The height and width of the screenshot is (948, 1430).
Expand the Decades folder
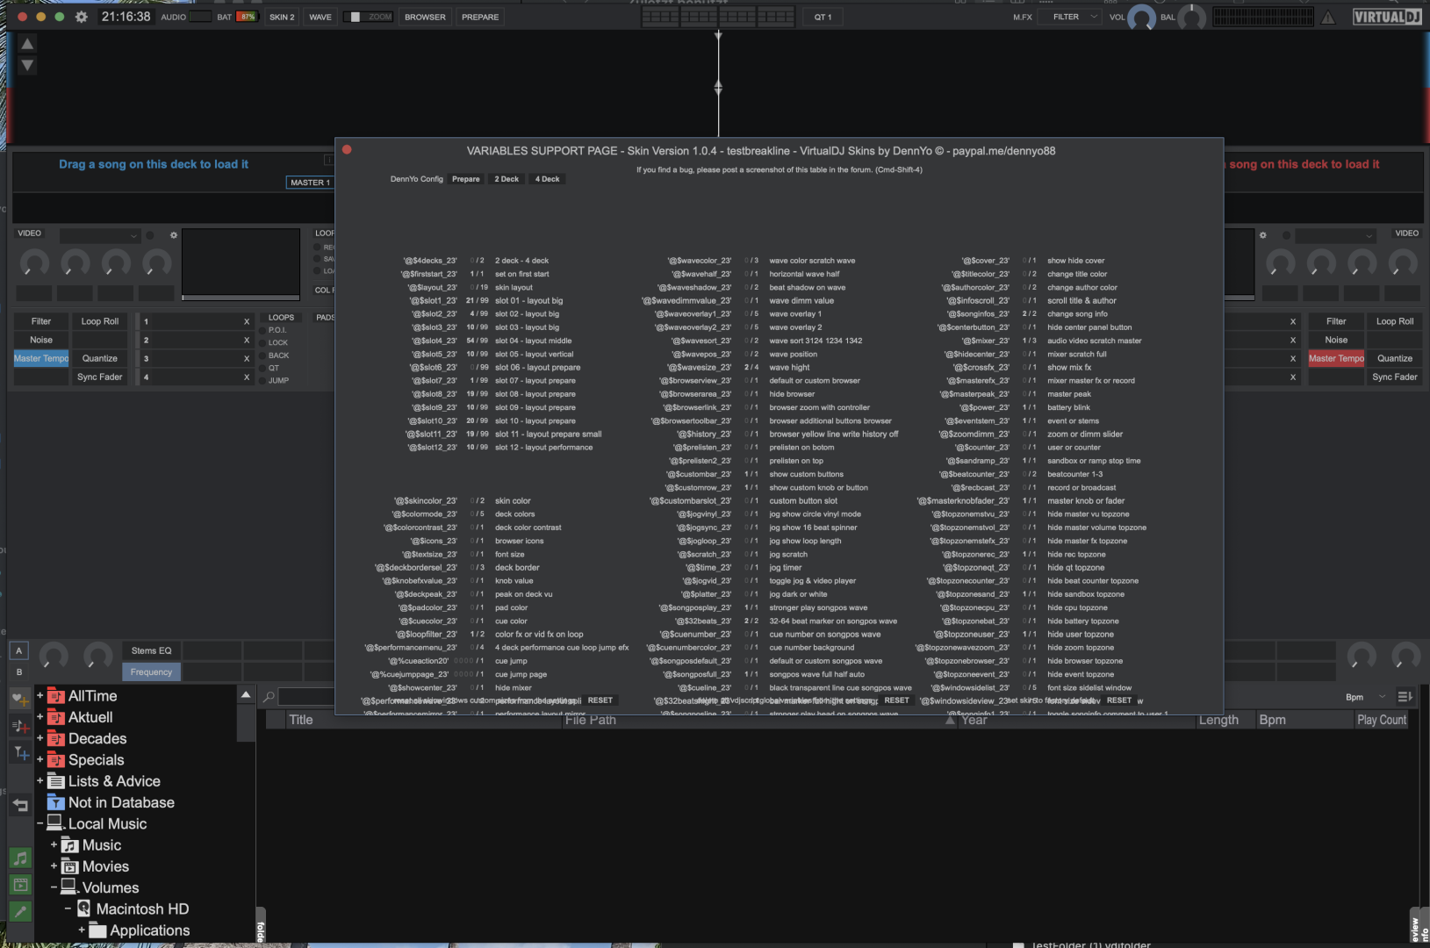(x=40, y=738)
